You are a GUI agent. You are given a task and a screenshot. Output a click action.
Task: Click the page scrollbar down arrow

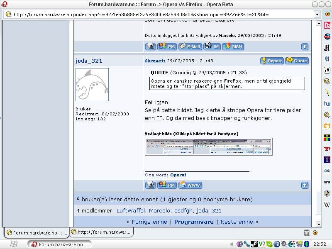pyautogui.click(x=318, y=224)
